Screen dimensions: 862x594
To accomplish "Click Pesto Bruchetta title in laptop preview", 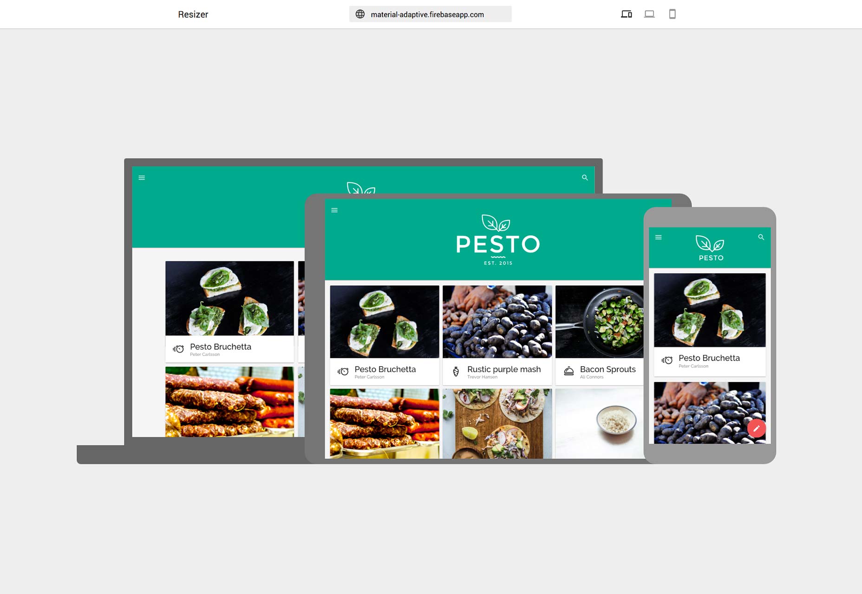I will click(x=221, y=347).
